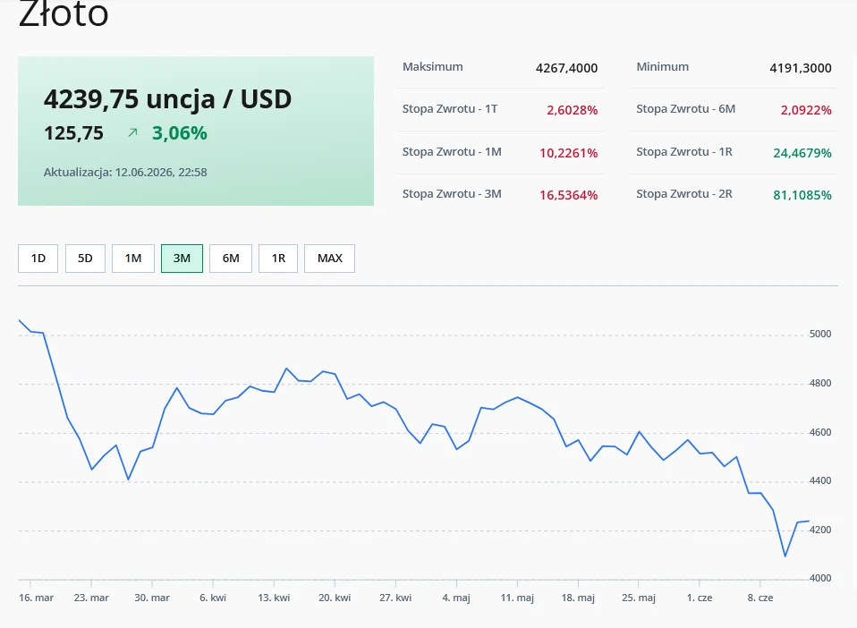857x628 pixels.
Task: Select the Stopa Zwrotu - 1M percentage
Action: coord(568,153)
